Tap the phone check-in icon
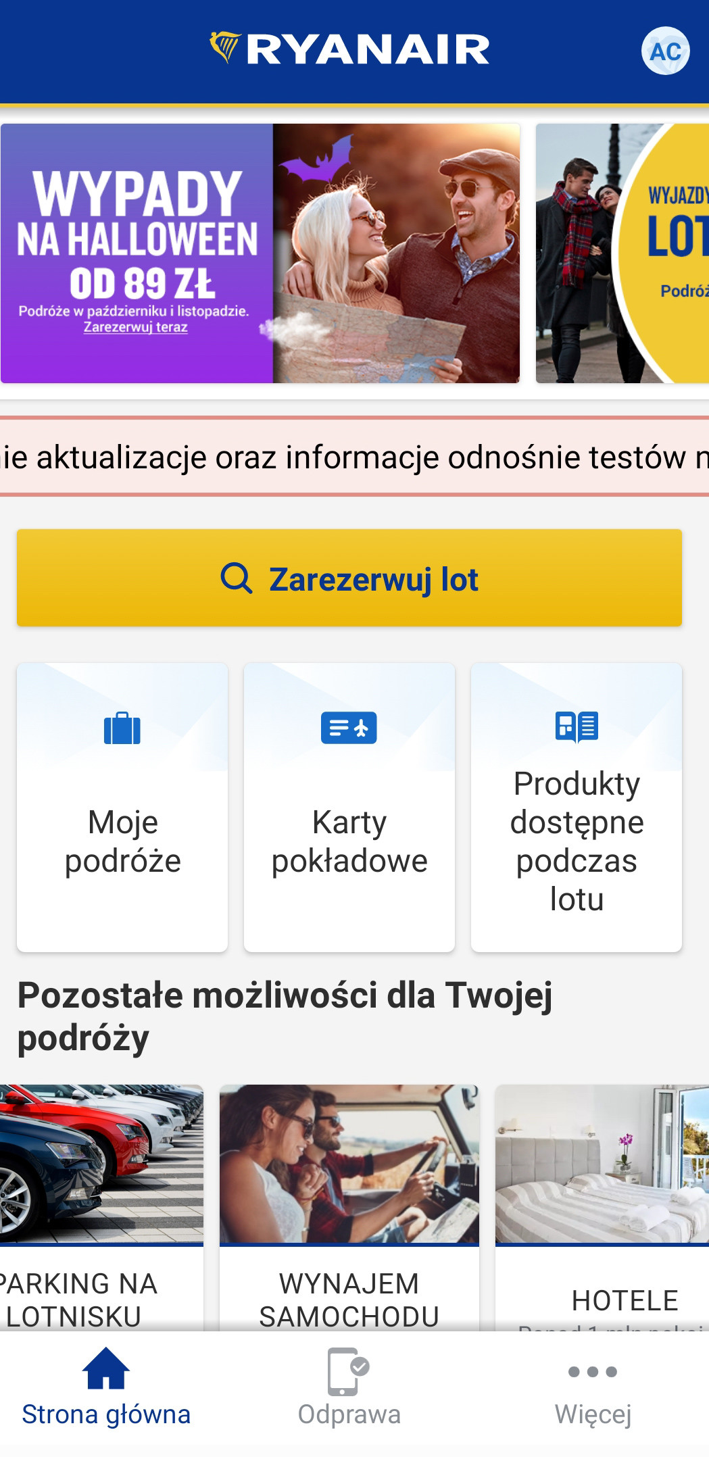The height and width of the screenshot is (1457, 709). [348, 1371]
